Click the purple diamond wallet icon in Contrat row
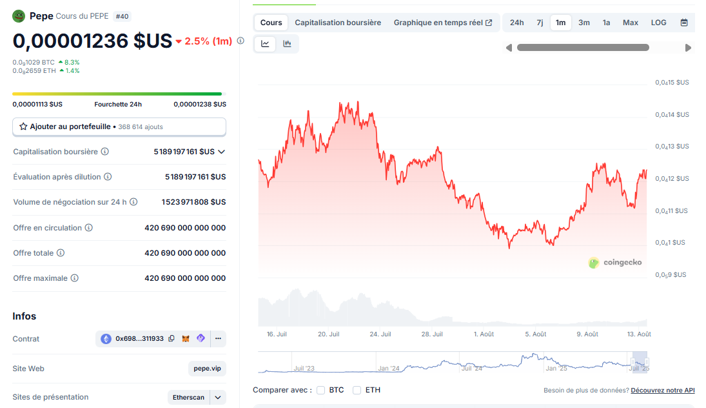 click(201, 338)
